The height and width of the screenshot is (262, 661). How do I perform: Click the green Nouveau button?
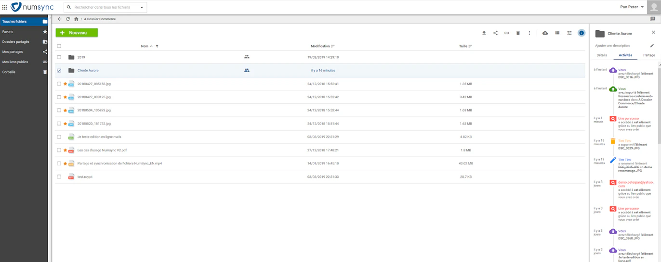[77, 33]
